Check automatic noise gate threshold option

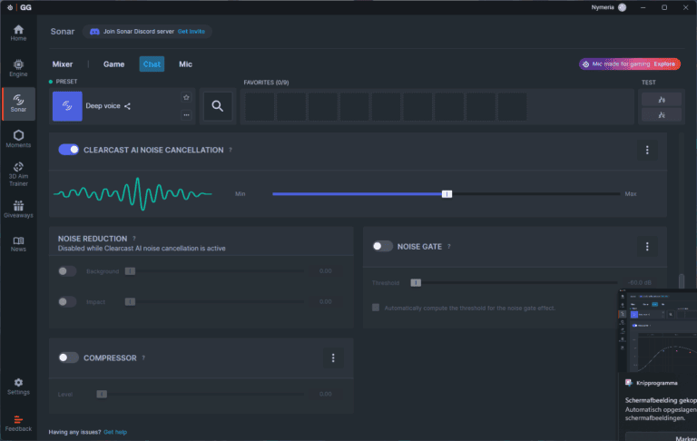(x=376, y=308)
